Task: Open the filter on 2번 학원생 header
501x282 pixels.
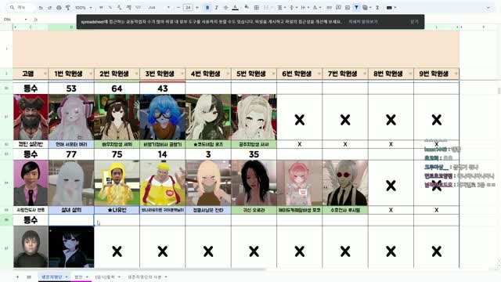Action: pyautogui.click(x=136, y=74)
